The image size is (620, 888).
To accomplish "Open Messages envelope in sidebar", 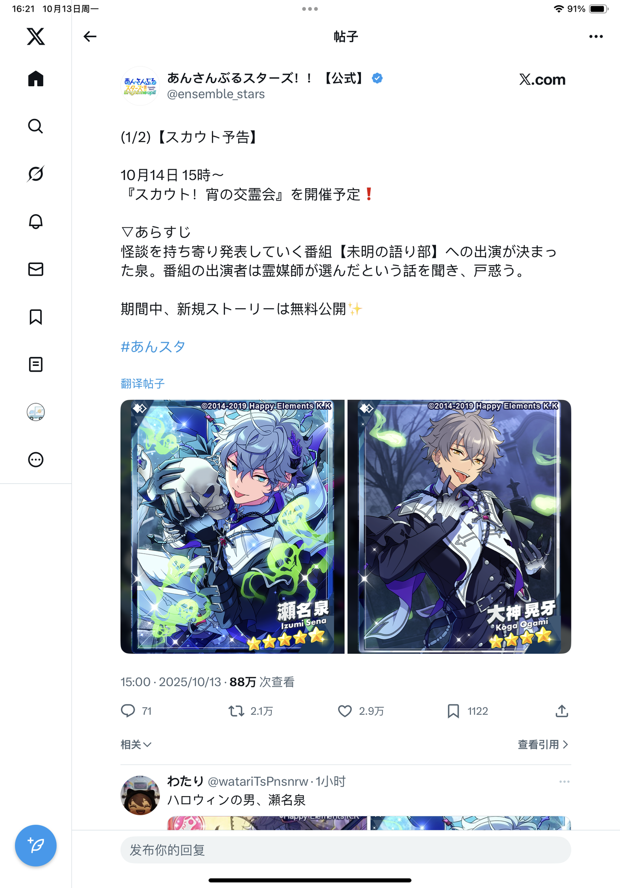I will click(36, 269).
